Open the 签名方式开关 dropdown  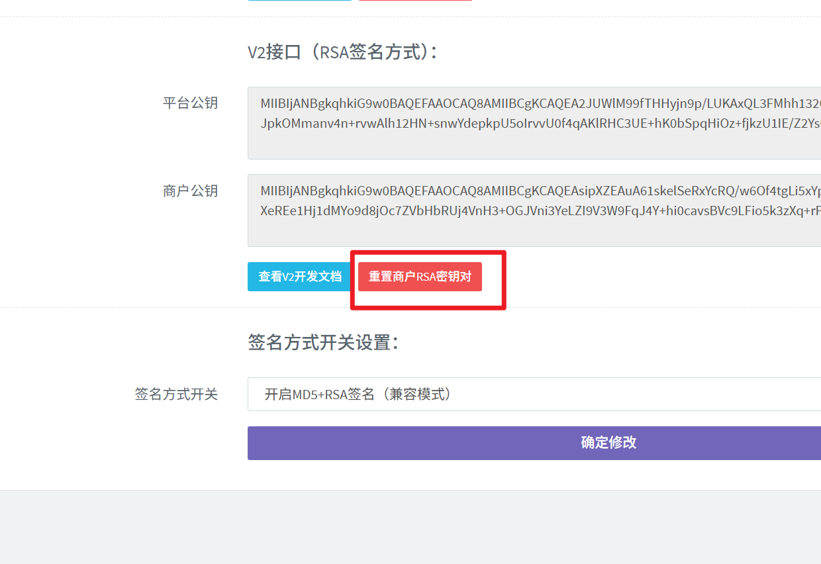click(x=534, y=395)
